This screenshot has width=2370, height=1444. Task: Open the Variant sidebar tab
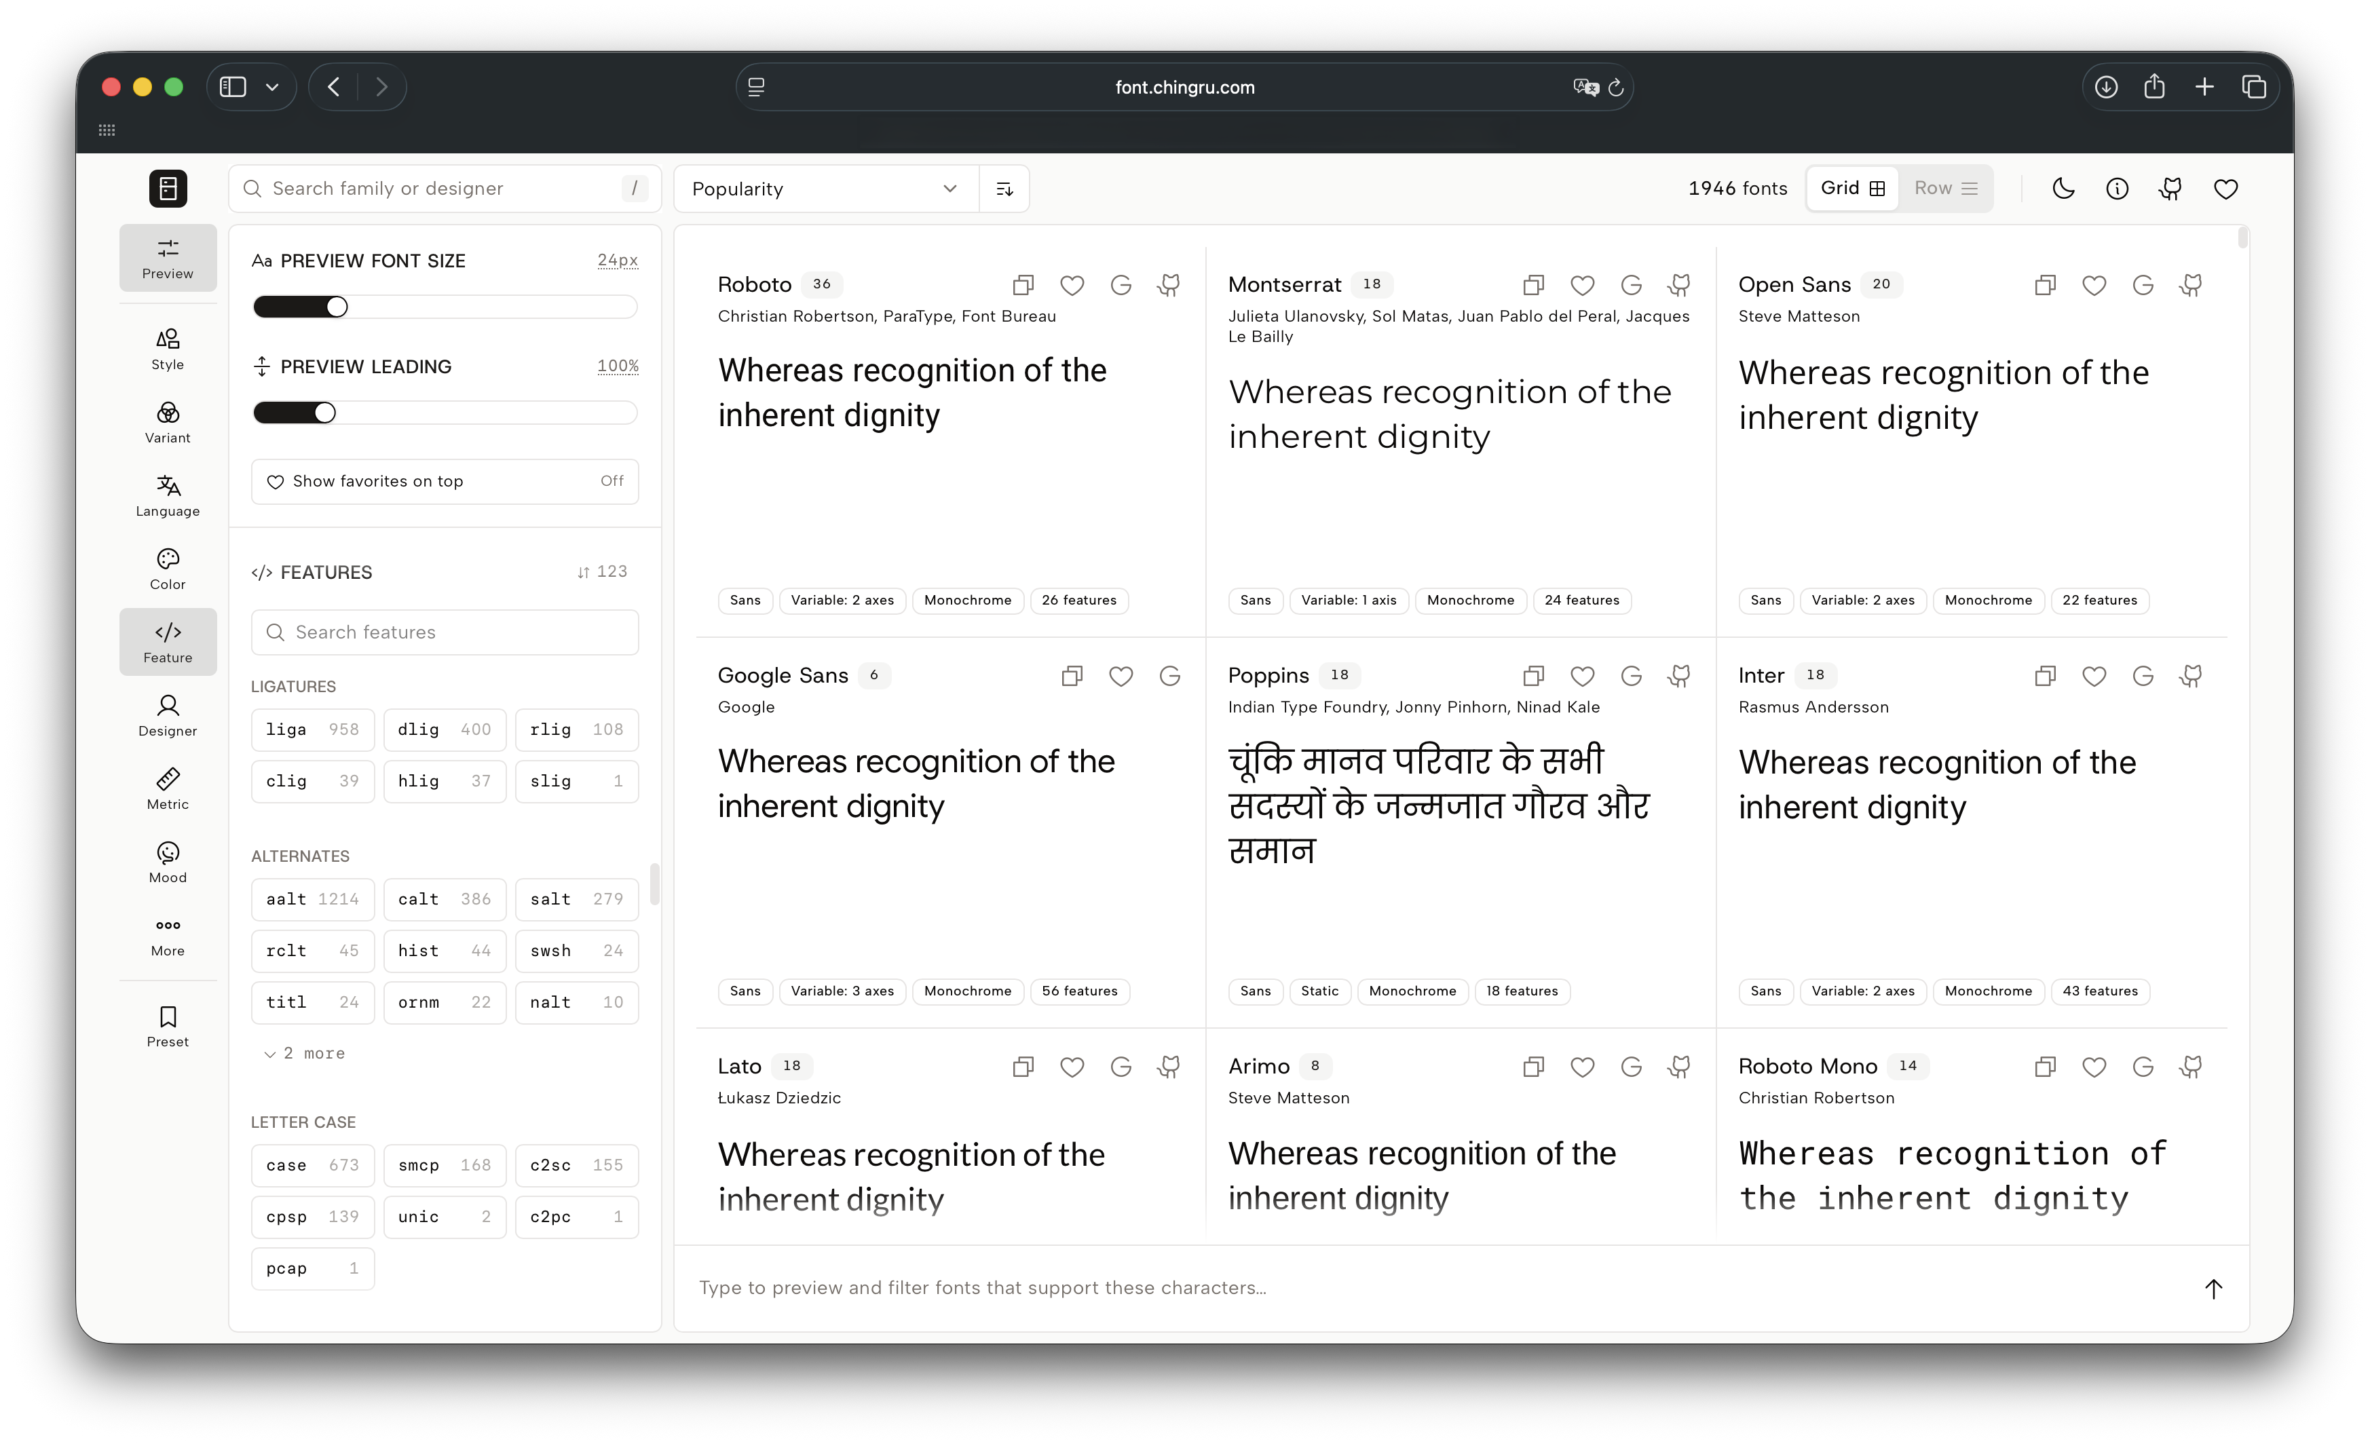point(168,422)
